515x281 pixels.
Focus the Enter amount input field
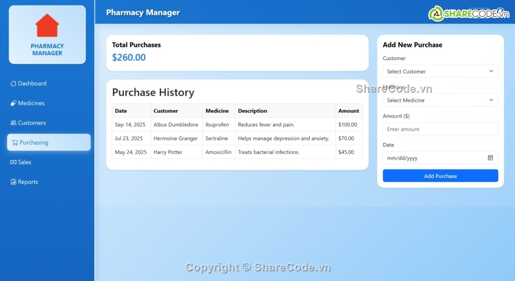coord(440,129)
